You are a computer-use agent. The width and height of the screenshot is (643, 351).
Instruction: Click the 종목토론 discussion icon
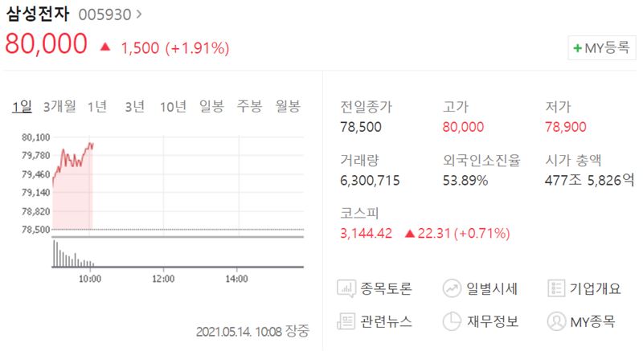347,288
